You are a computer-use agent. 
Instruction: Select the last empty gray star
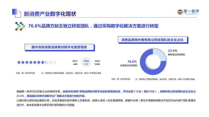pyautogui.click(x=54, y=62)
